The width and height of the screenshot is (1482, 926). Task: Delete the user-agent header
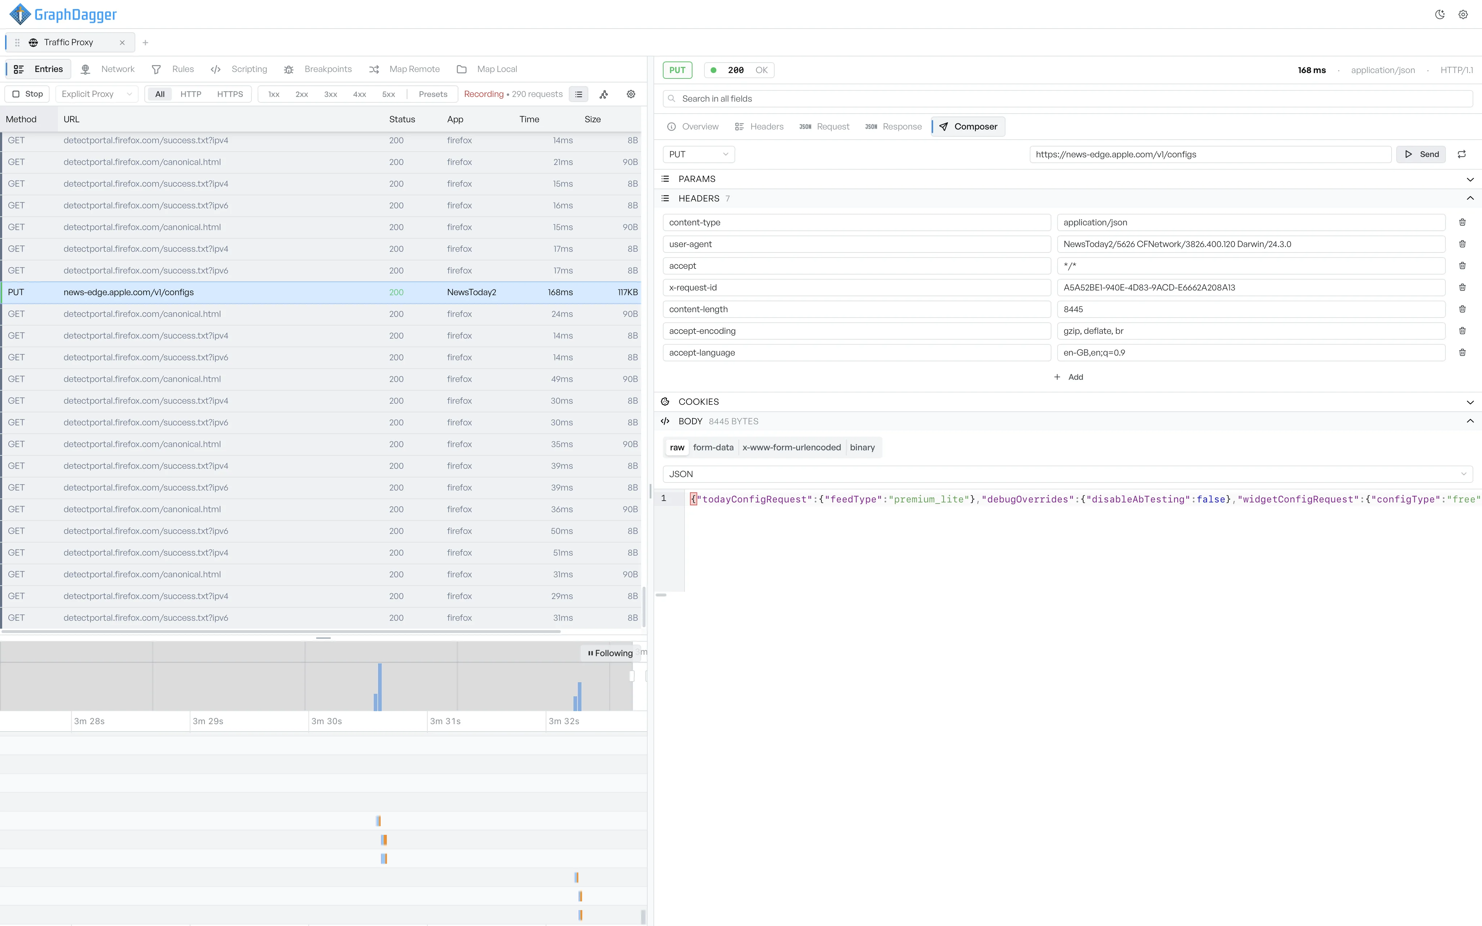tap(1462, 244)
